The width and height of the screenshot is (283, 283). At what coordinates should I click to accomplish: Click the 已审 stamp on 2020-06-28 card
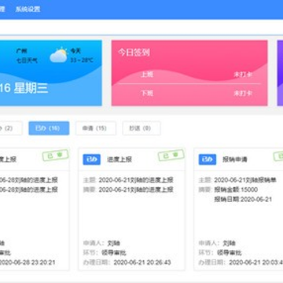coord(55,156)
